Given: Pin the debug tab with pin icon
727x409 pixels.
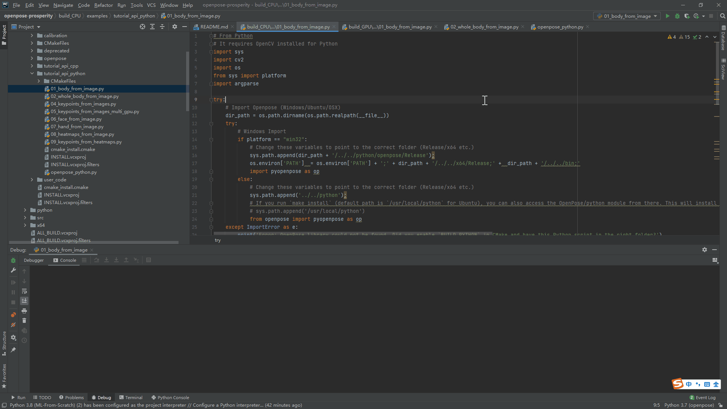Looking at the screenshot, I should (13, 350).
